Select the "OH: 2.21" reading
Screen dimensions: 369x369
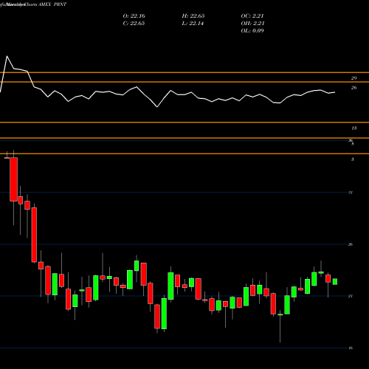252,24
